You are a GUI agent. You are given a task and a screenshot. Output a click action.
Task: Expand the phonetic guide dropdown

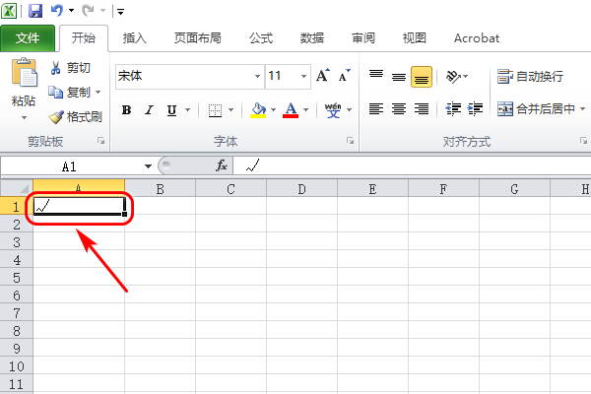coord(350,110)
